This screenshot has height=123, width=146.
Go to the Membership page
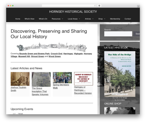pos(115,19)
